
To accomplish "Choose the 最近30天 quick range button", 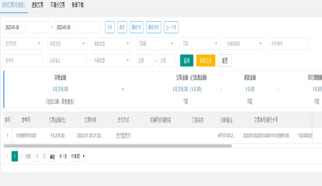I will 153,27.
